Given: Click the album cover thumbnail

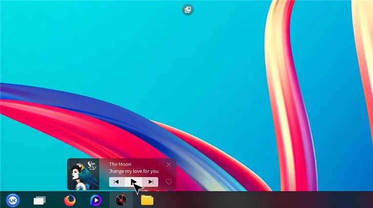Looking at the screenshot, I should point(84,175).
